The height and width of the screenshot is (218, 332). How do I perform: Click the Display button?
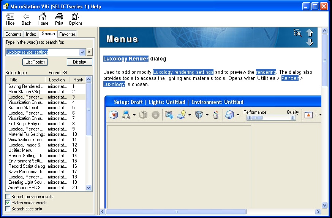coord(79,62)
